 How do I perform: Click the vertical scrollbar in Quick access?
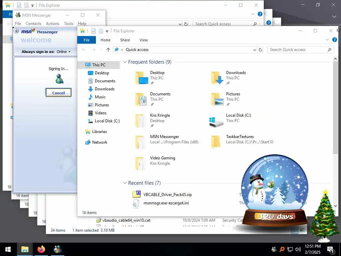(335, 108)
